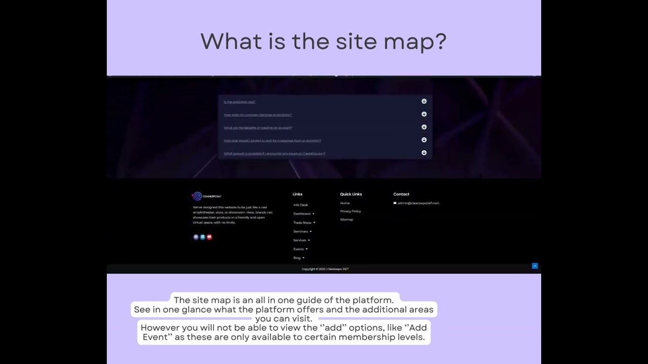
Task: Click 'What support is available' question text
Action: pyautogui.click(x=274, y=153)
